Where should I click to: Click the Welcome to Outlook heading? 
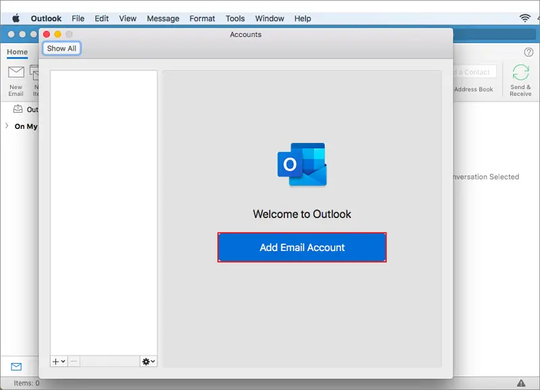(x=302, y=214)
